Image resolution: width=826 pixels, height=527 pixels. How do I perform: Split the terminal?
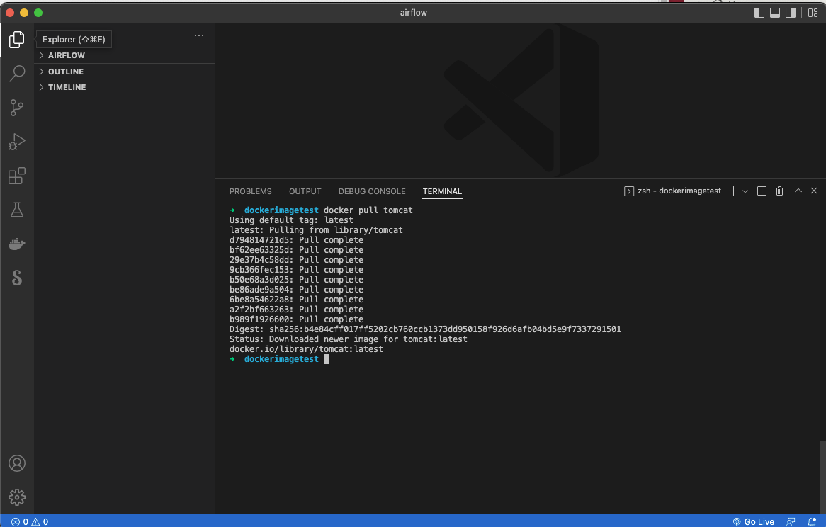pyautogui.click(x=762, y=191)
